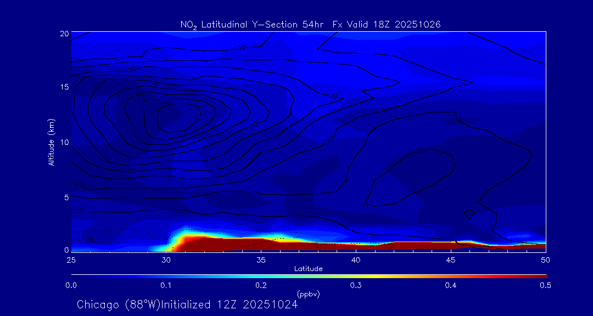
Task: Click the 0.2 label on the colorbar
Action: click(x=261, y=285)
